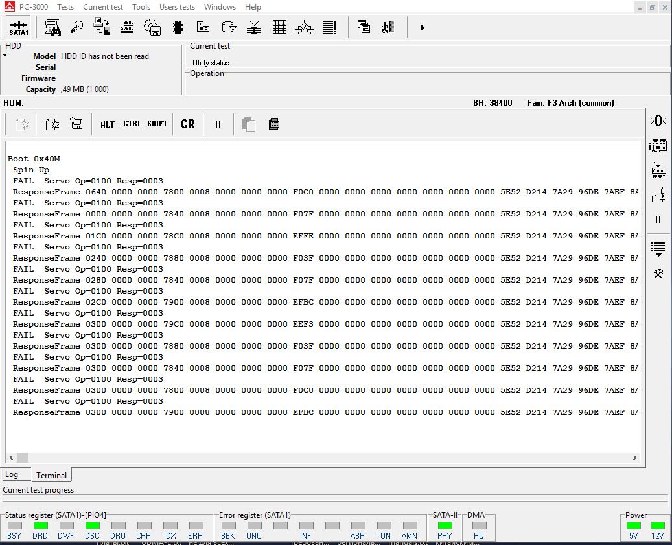Open the Users tests menu

177,7
